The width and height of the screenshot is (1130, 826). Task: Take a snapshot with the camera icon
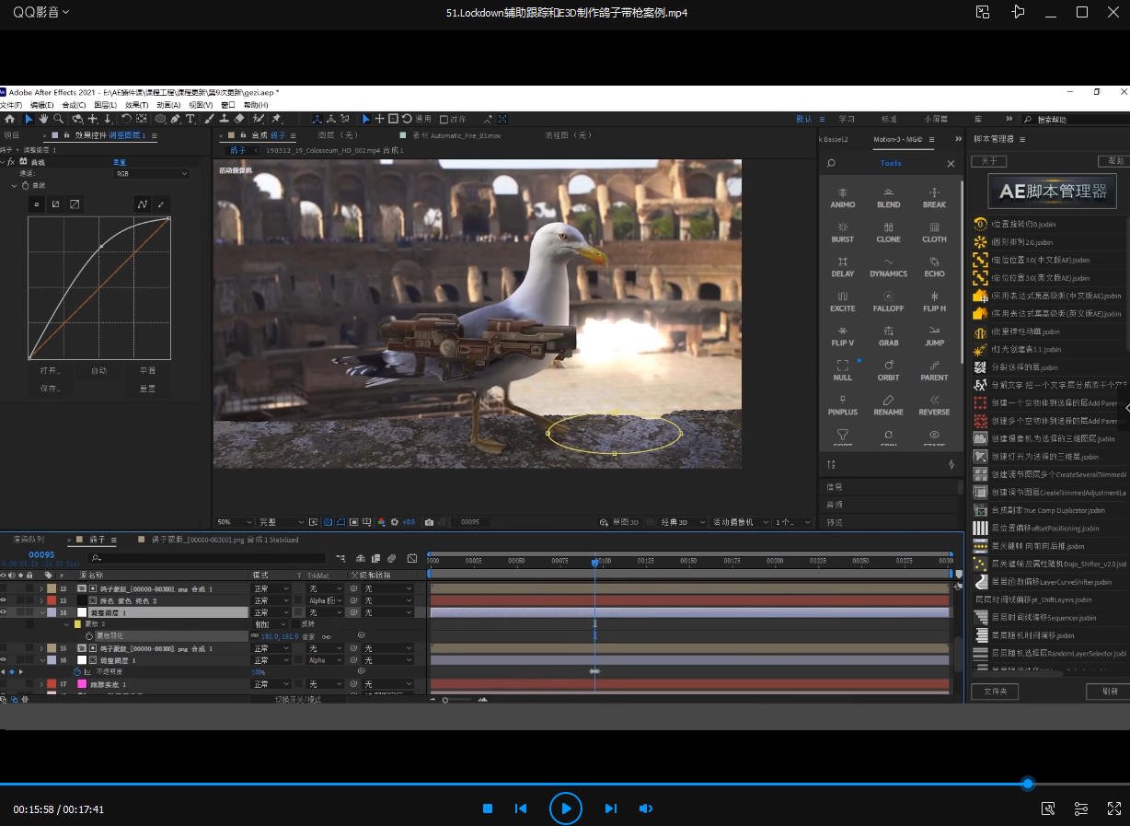429,522
